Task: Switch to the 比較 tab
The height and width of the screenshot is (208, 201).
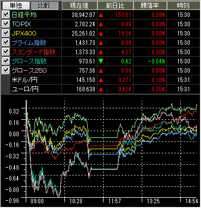Action: [44, 5]
